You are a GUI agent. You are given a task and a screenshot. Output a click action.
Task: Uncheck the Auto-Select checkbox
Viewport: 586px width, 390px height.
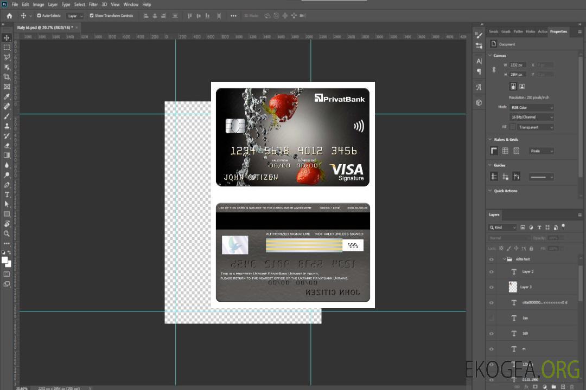(39, 16)
